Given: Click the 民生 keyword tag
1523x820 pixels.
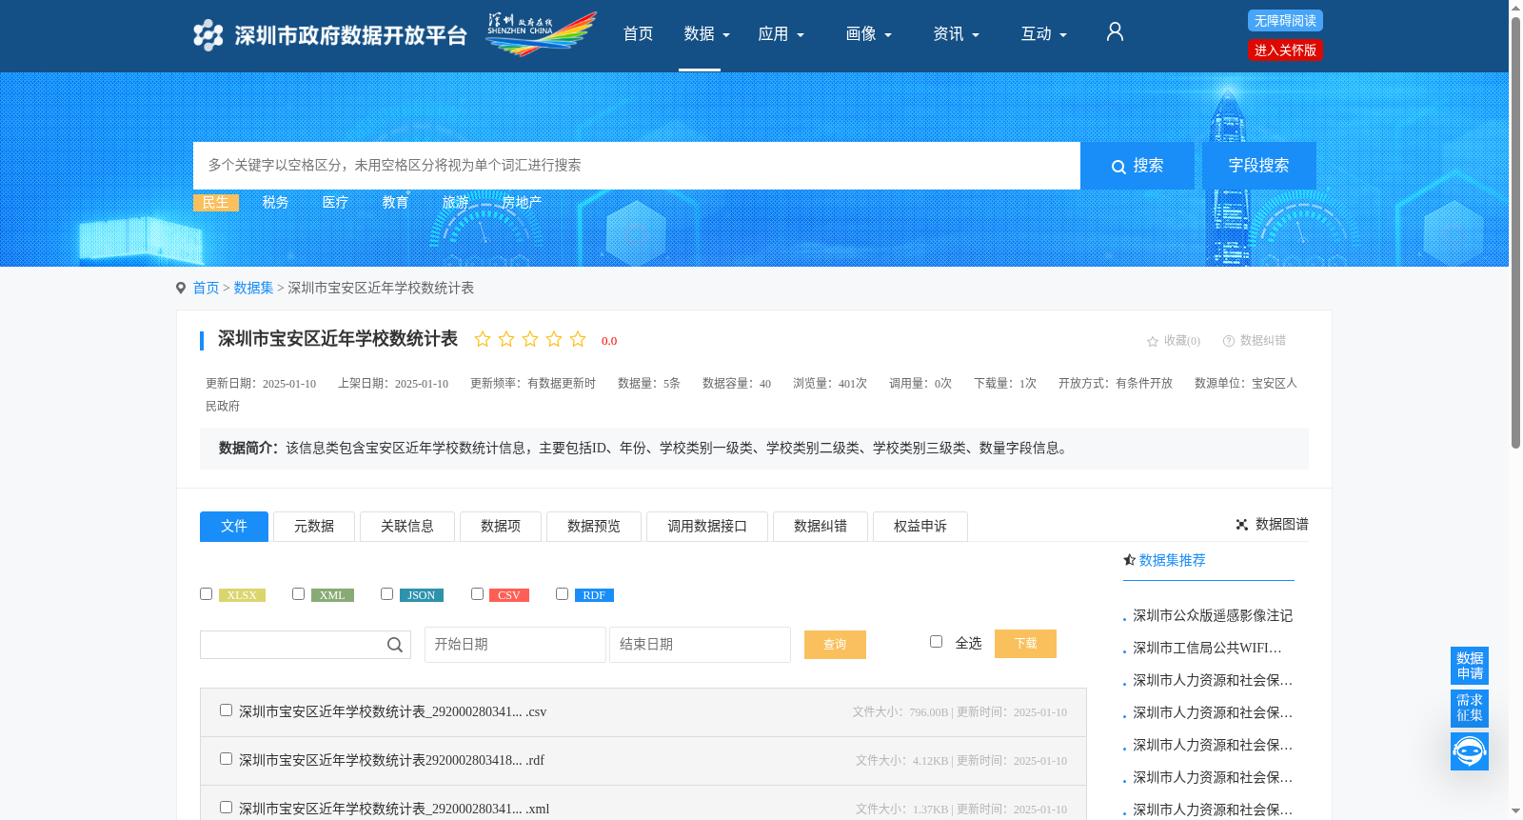Looking at the screenshot, I should (216, 203).
